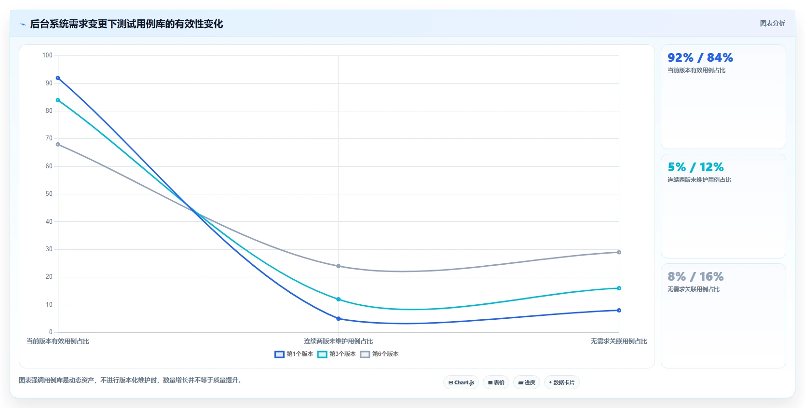This screenshot has height=408, width=805.
Task: Click the 图表分析 label in header
Action: [x=772, y=23]
